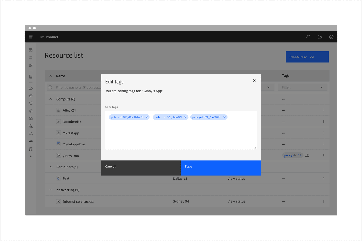
Task: Click the pencil icon beside policyid-120 tag
Action: click(x=307, y=155)
